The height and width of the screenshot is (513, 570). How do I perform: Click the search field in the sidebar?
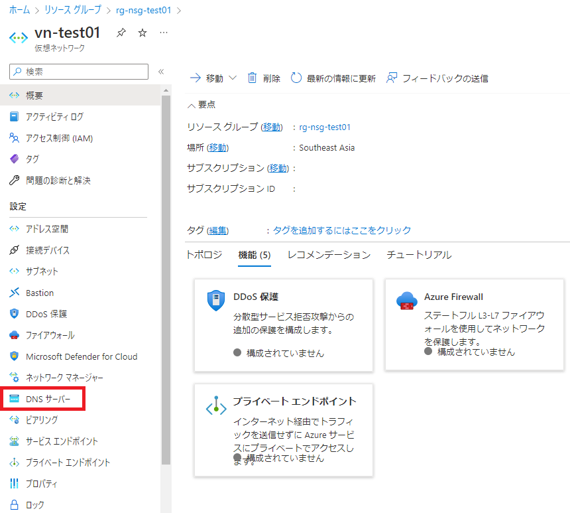tap(79, 72)
